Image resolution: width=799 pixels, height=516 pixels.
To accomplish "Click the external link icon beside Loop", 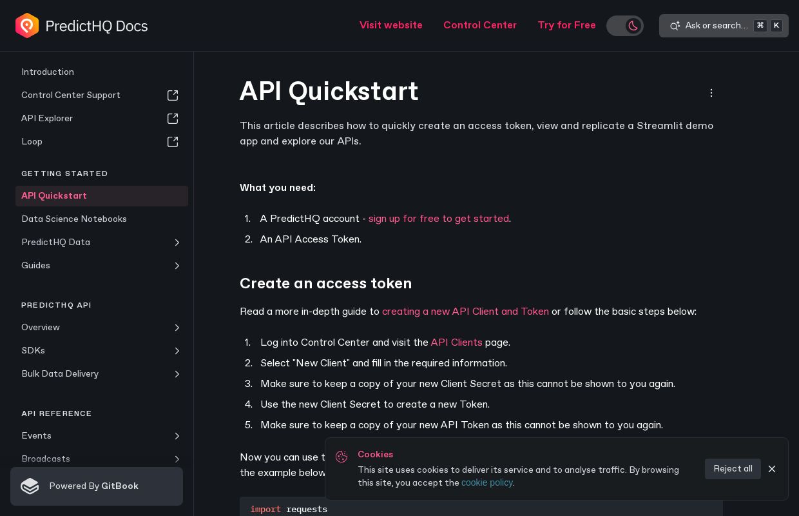I will coord(173,142).
